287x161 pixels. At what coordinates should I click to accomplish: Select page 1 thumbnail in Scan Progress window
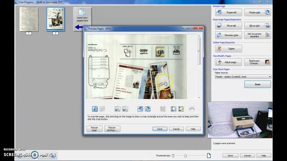tap(29, 19)
